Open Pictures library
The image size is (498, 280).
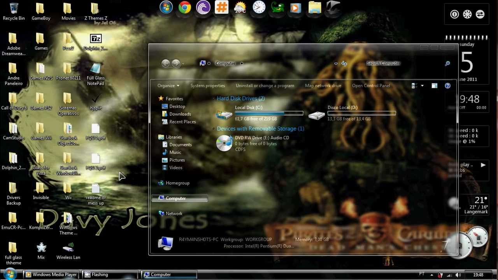coord(173,160)
